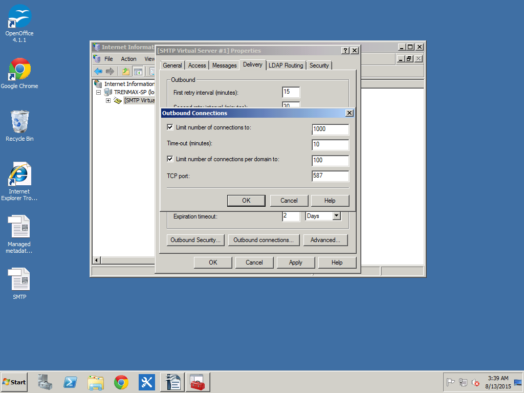Click the Up one level folder icon
The image size is (524, 393).
pos(126,71)
